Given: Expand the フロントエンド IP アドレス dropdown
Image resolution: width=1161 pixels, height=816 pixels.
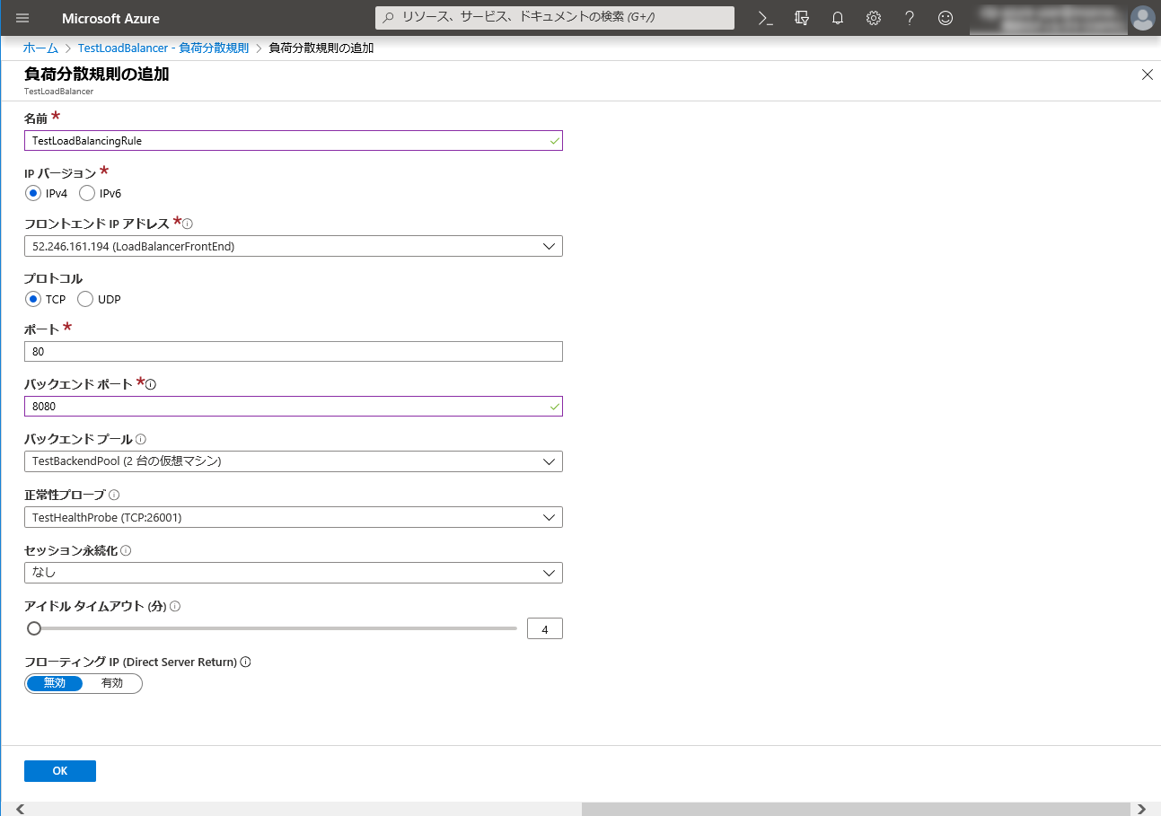Looking at the screenshot, I should [x=293, y=246].
